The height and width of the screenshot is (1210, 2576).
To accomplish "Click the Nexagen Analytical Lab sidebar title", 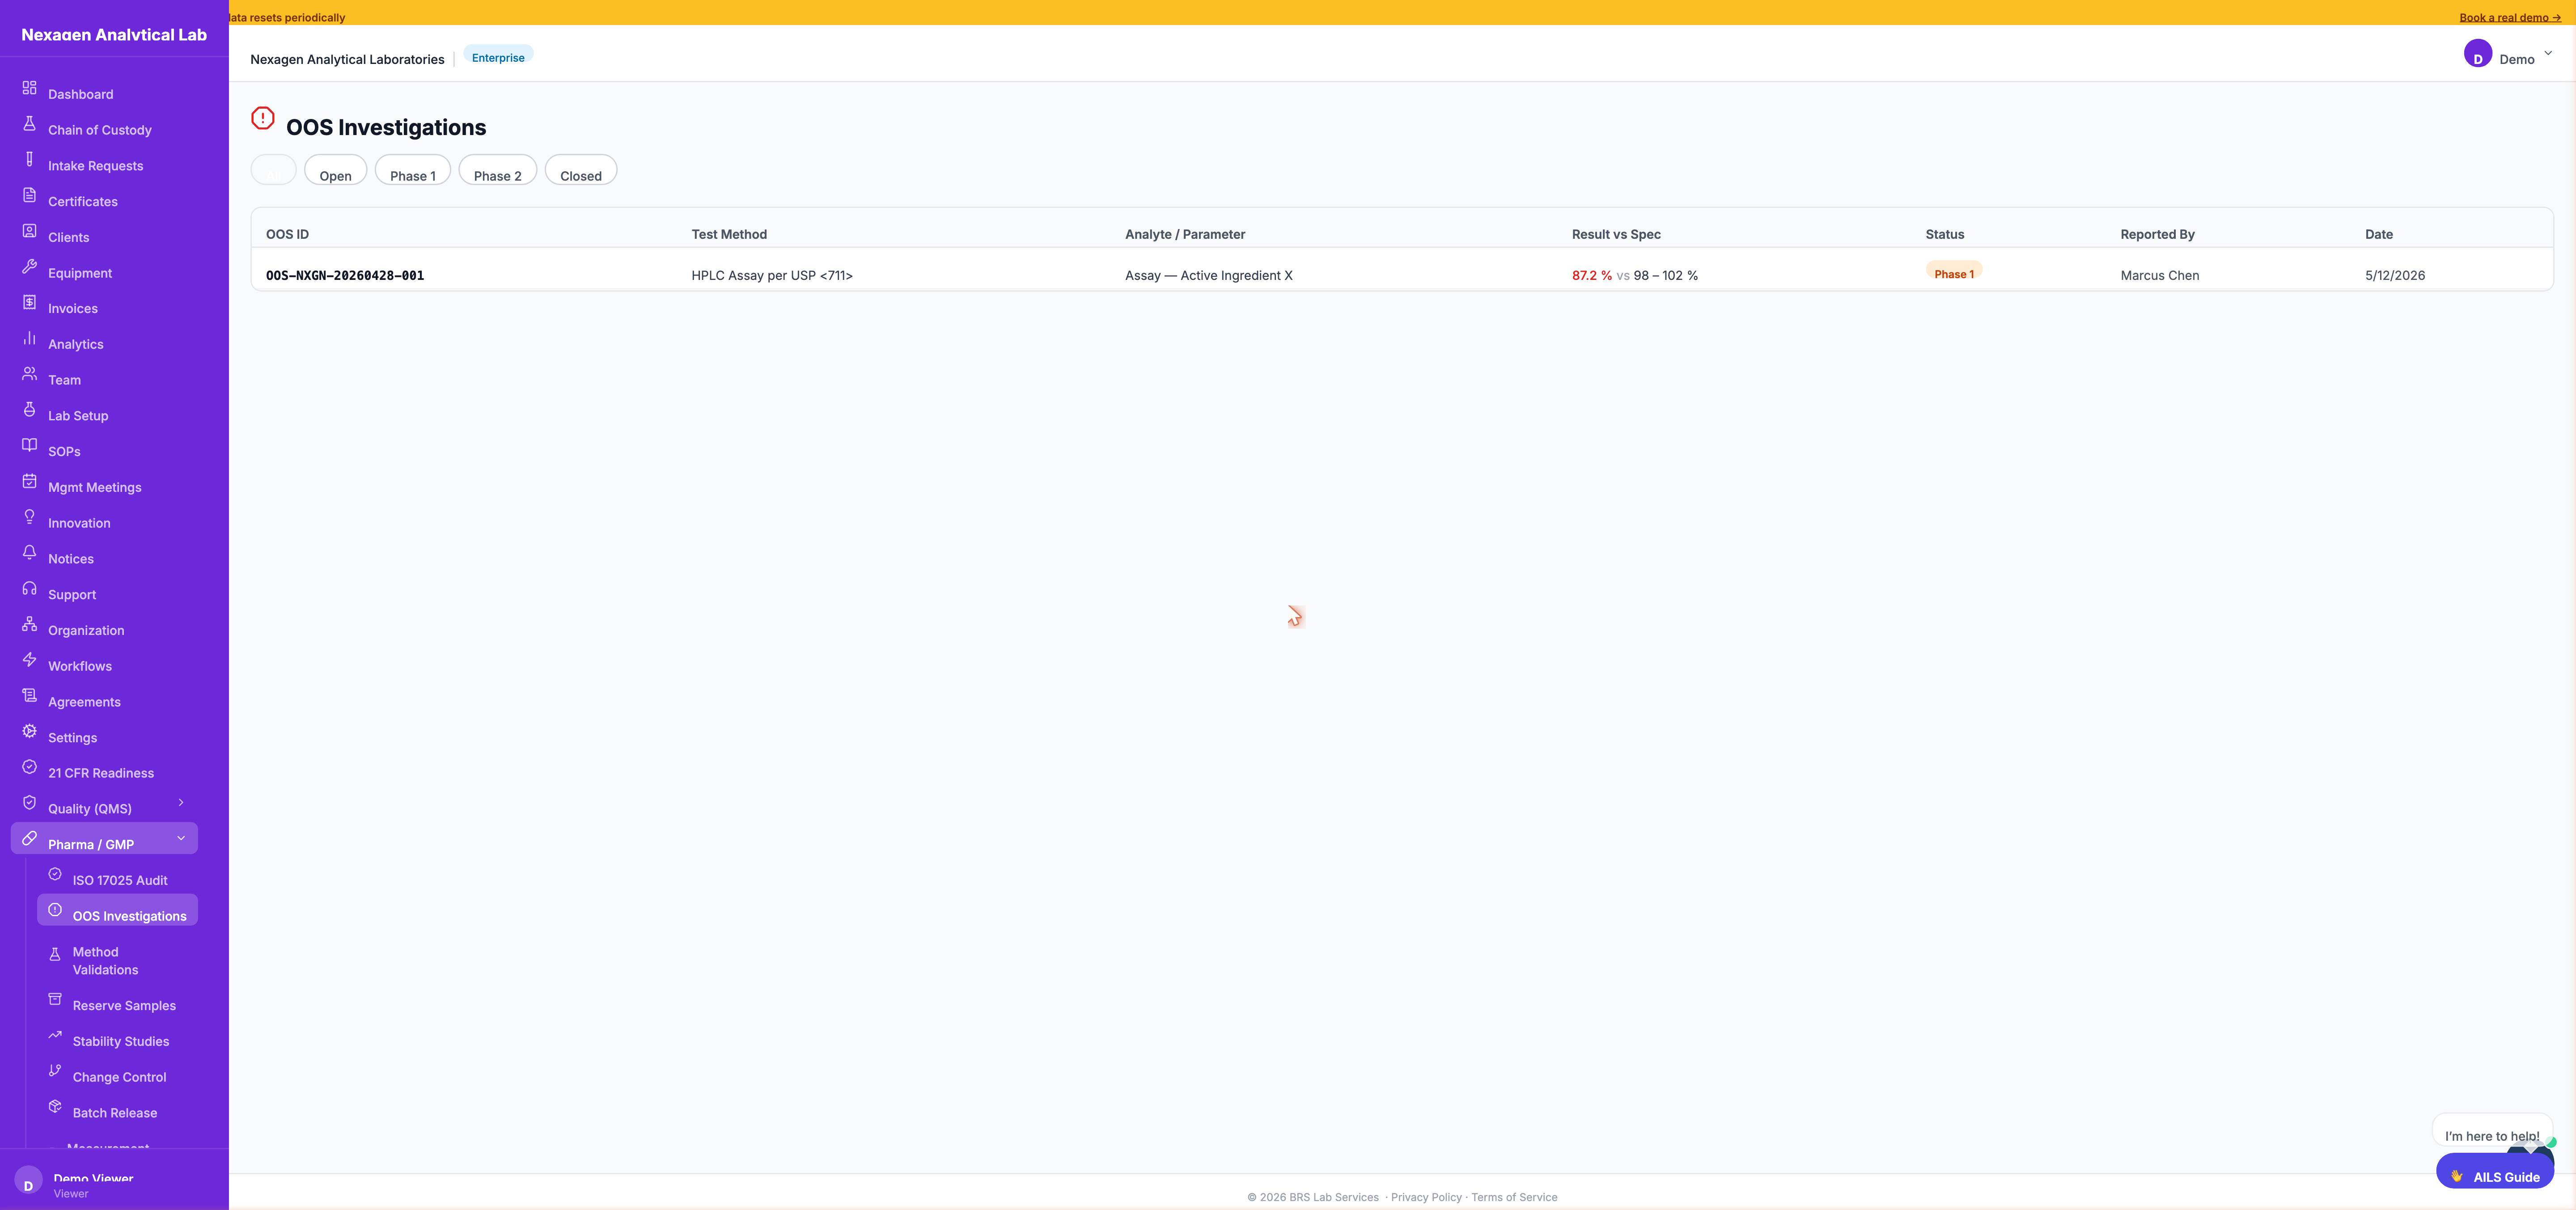I will 114,34.
